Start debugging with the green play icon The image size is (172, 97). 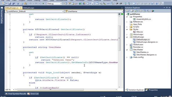[43, 4]
